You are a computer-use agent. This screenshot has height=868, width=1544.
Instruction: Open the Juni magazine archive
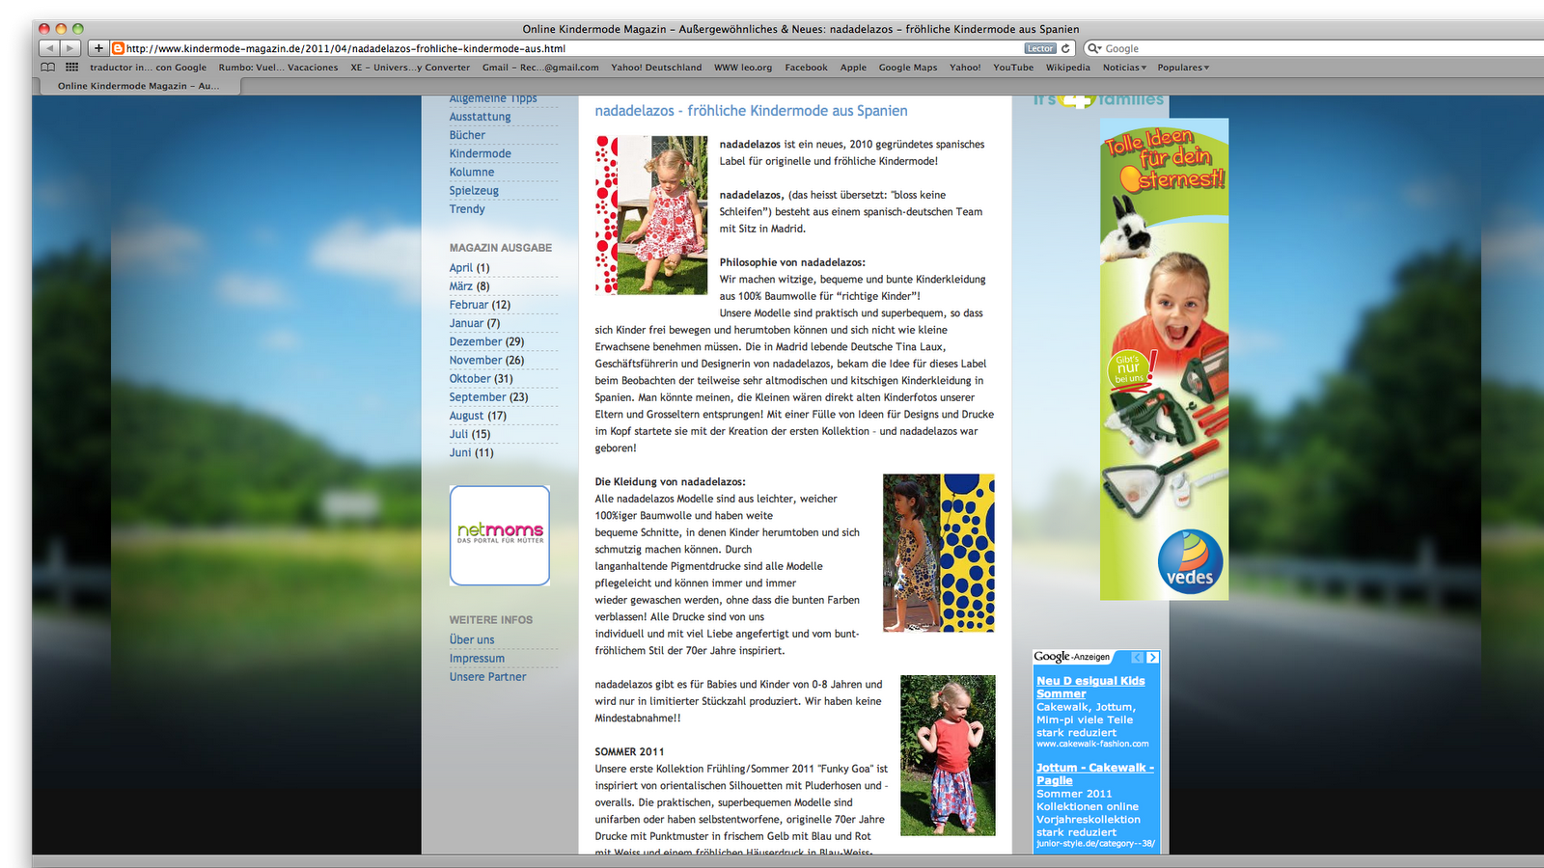pyautogui.click(x=460, y=452)
